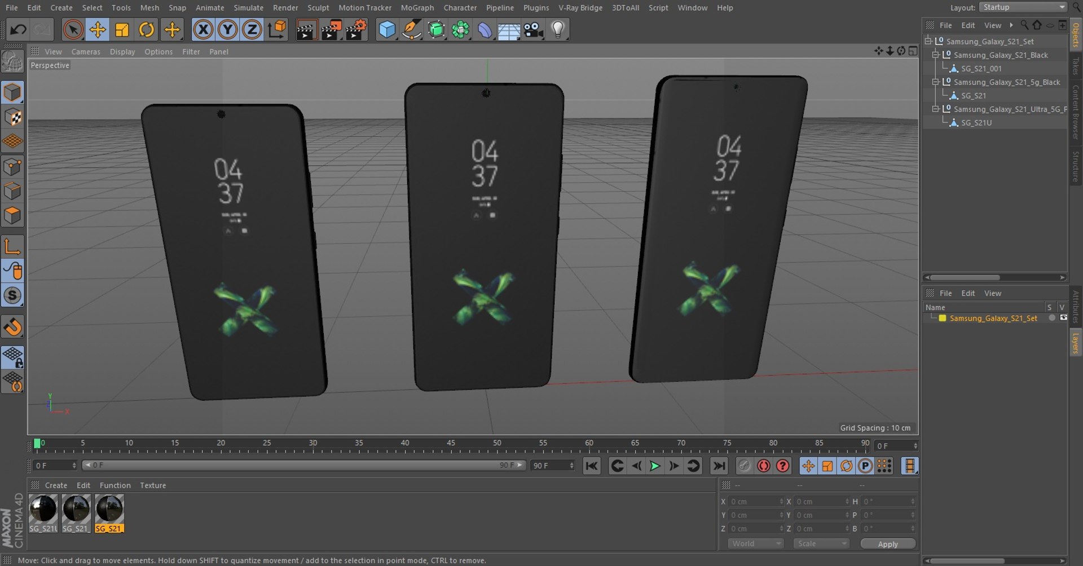Collapse Samsung_Galaxy_S21_Black node
The height and width of the screenshot is (566, 1083).
click(x=935, y=55)
